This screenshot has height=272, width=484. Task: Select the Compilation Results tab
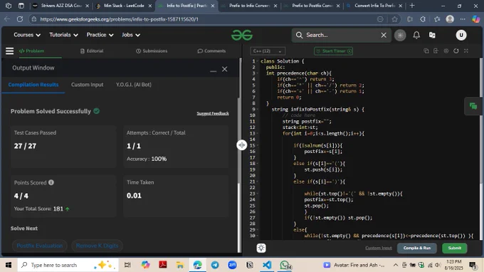pos(33,85)
